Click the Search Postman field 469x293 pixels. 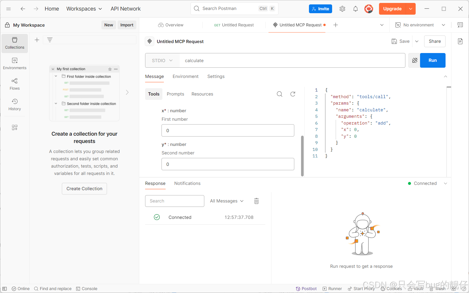click(x=234, y=8)
